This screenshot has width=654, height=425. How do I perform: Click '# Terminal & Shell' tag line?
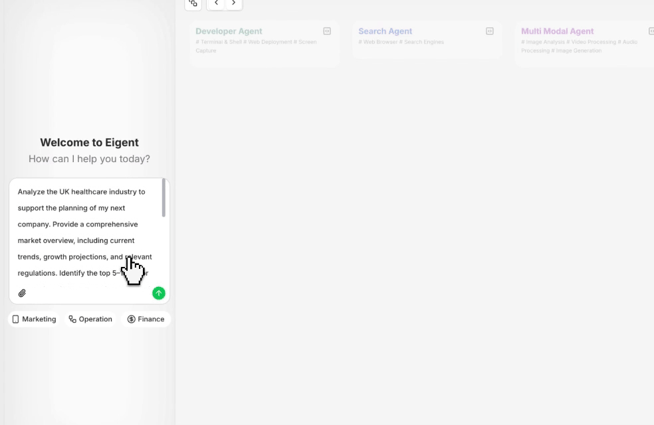pyautogui.click(x=219, y=42)
